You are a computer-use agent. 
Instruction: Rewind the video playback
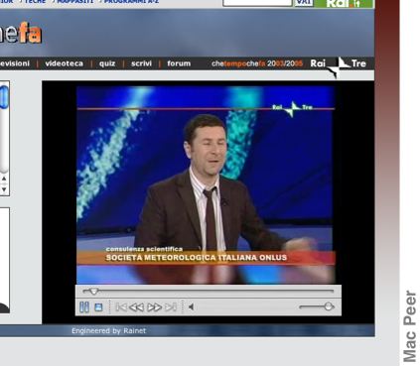click(136, 307)
